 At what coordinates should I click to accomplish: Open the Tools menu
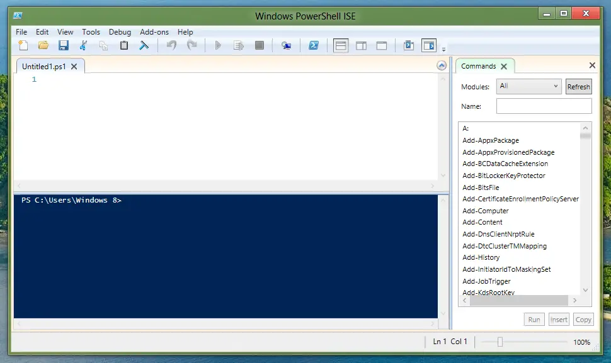tap(91, 32)
